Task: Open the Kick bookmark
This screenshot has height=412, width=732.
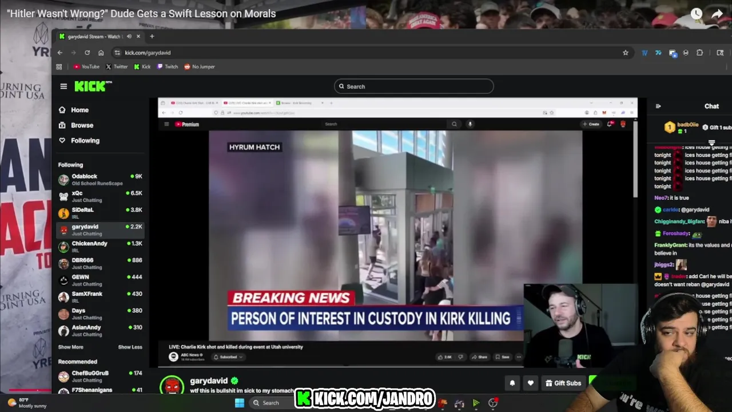Action: [142, 67]
